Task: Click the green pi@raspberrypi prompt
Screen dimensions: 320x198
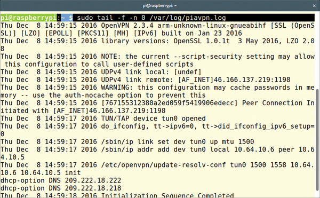Action: click(28, 18)
